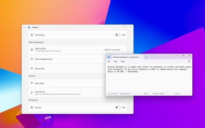The width and height of the screenshot is (205, 128).
Task: Click the Ln 1, Col position in status bar
Action: click(113, 94)
